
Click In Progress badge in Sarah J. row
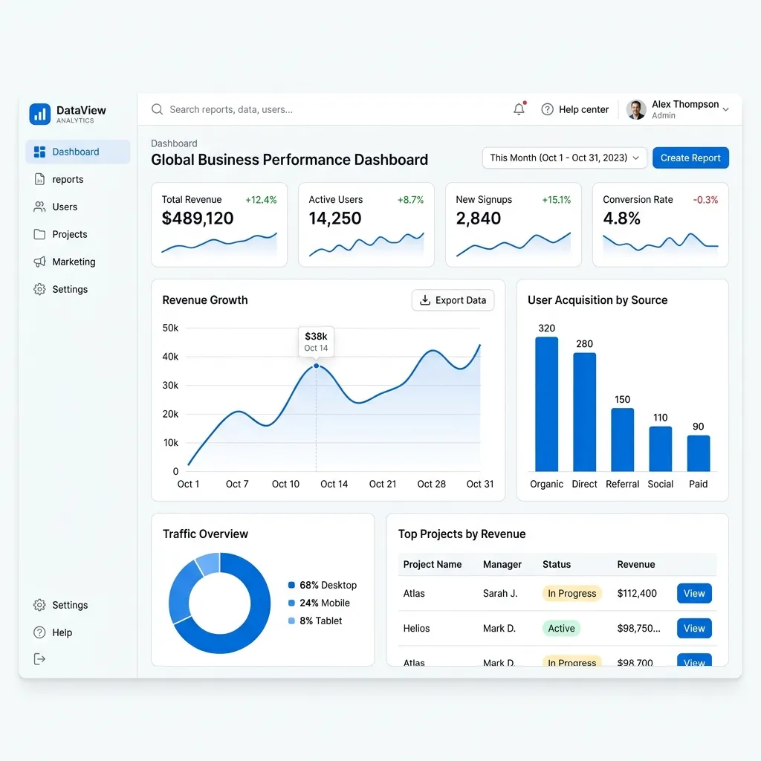pos(572,594)
